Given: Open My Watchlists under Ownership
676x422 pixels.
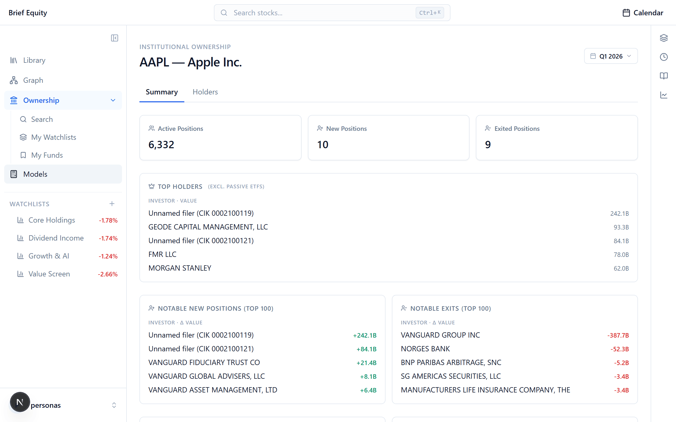Looking at the screenshot, I should (68, 137).
